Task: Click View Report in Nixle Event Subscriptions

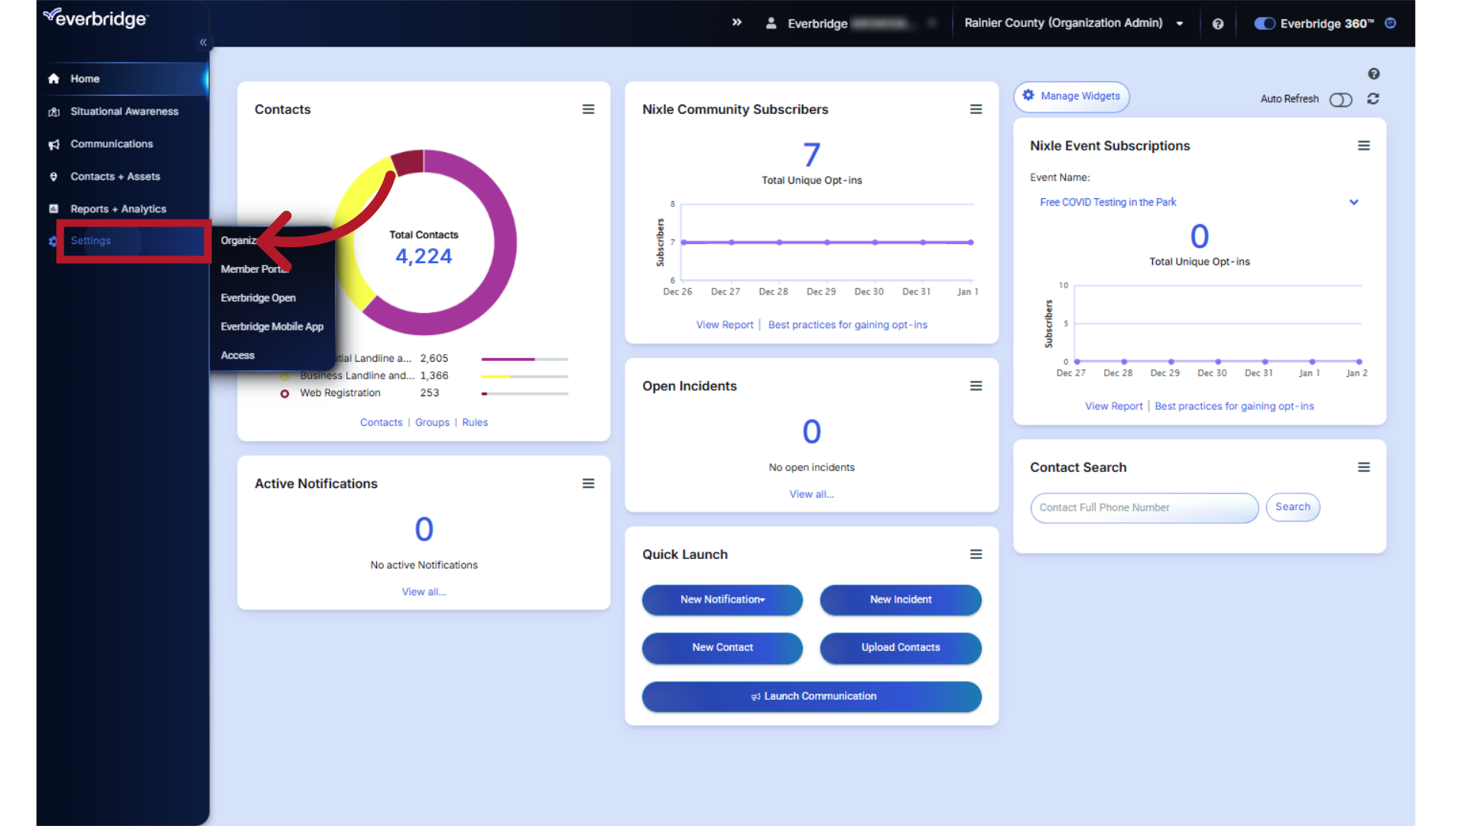Action: (1114, 406)
